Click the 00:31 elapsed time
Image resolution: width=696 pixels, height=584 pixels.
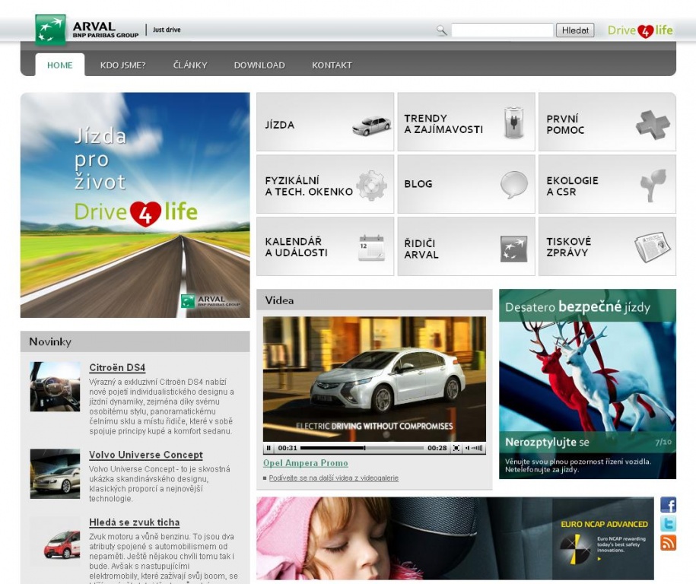click(288, 448)
